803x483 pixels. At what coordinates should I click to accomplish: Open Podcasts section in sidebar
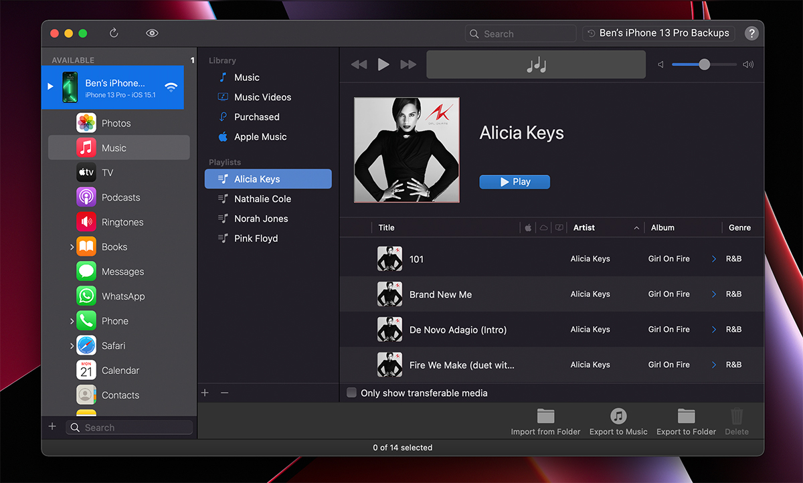pos(120,197)
